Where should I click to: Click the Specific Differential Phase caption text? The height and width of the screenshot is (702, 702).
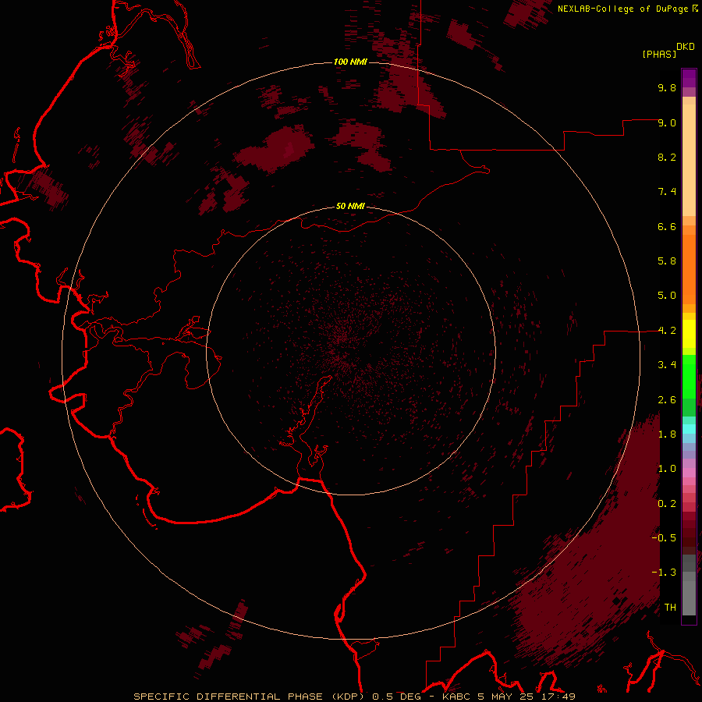pyautogui.click(x=354, y=697)
